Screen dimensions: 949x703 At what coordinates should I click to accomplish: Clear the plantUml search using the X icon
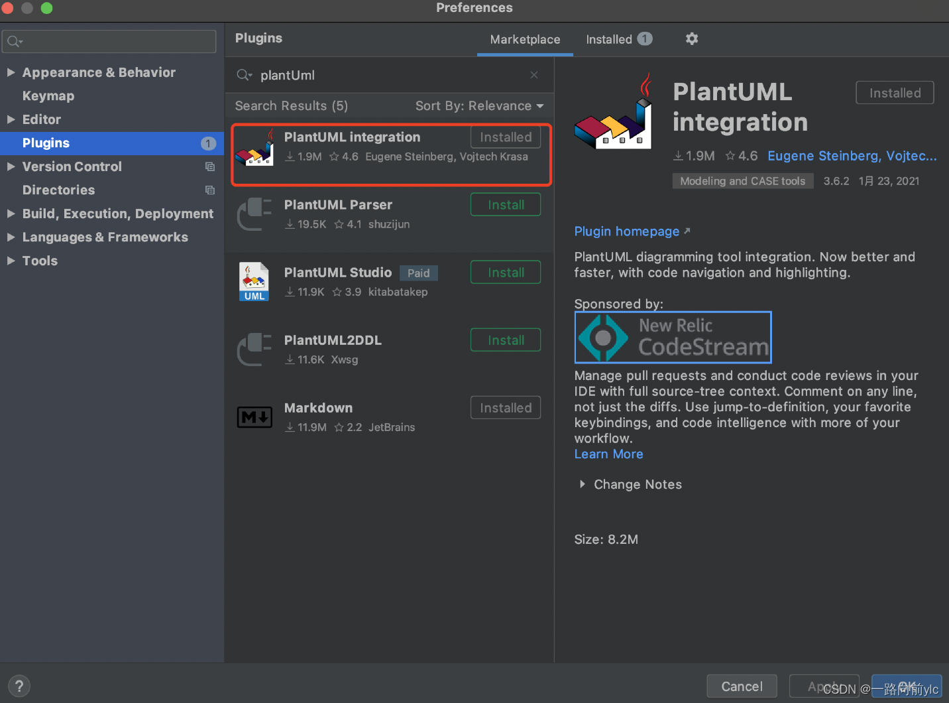pyautogui.click(x=534, y=75)
